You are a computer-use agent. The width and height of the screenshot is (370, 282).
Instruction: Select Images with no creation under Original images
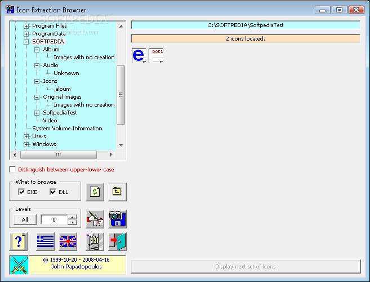click(84, 105)
